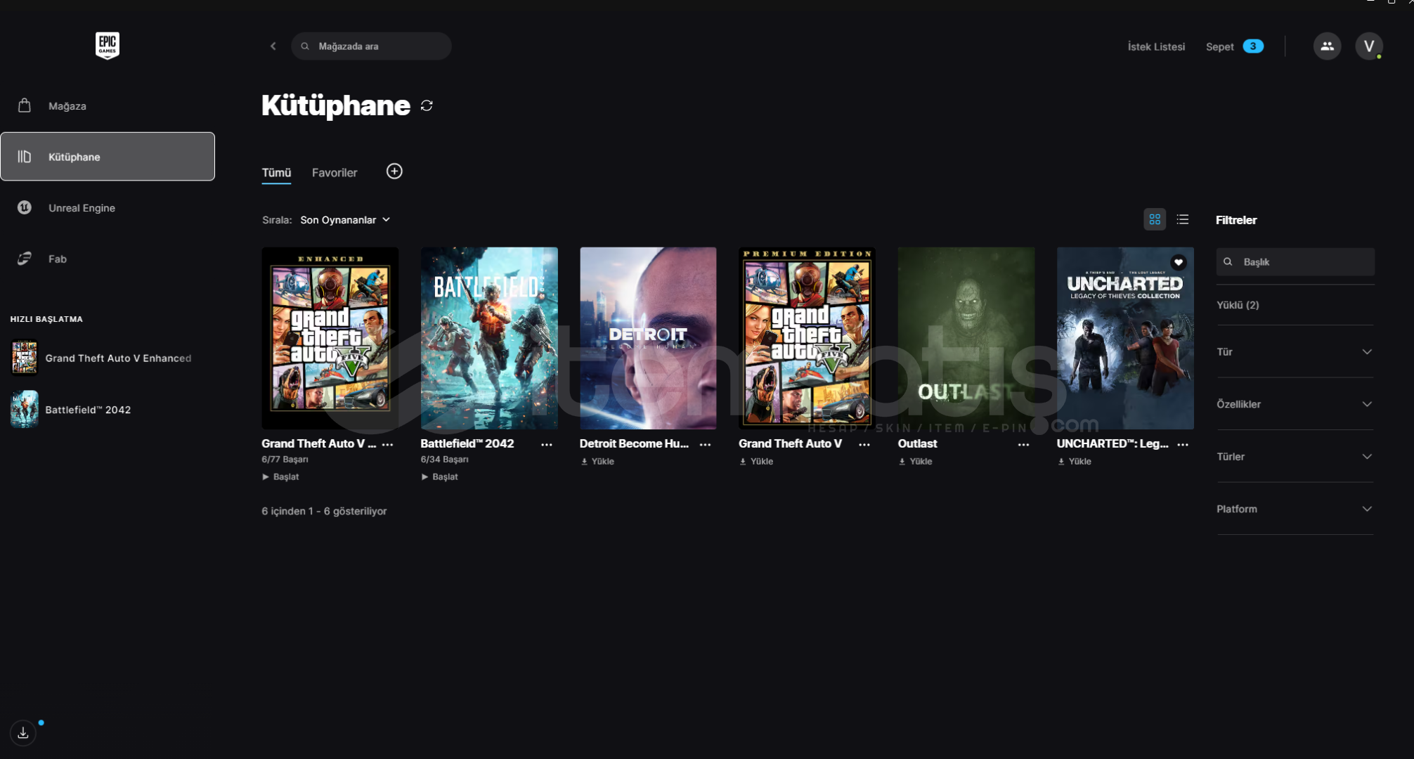Open more options for Battlefield 2042
1414x759 pixels.
547,445
